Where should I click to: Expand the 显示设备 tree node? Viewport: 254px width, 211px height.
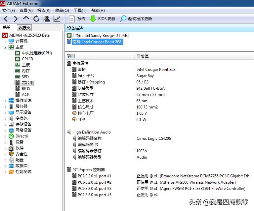tap(5, 113)
